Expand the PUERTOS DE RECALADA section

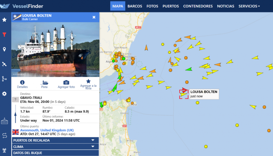point(55,140)
